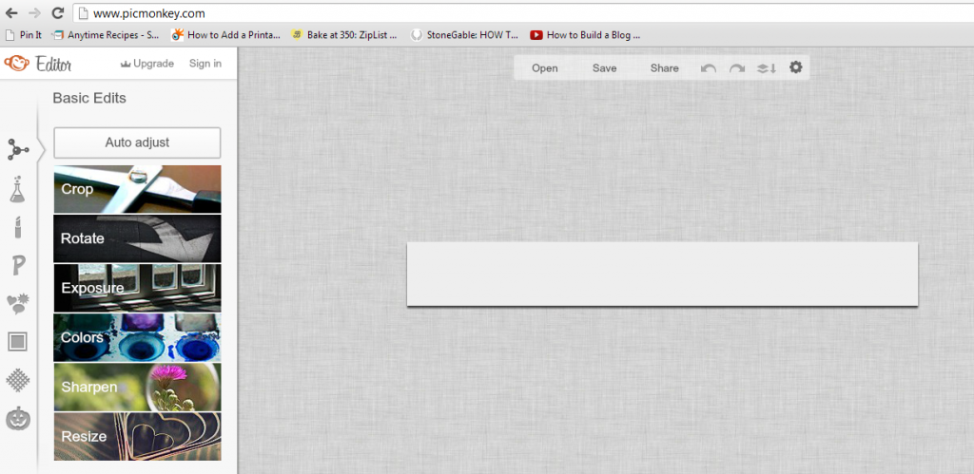Viewport: 974px width, 474px height.
Task: Click the Basic Edits heading
Action: coord(89,98)
